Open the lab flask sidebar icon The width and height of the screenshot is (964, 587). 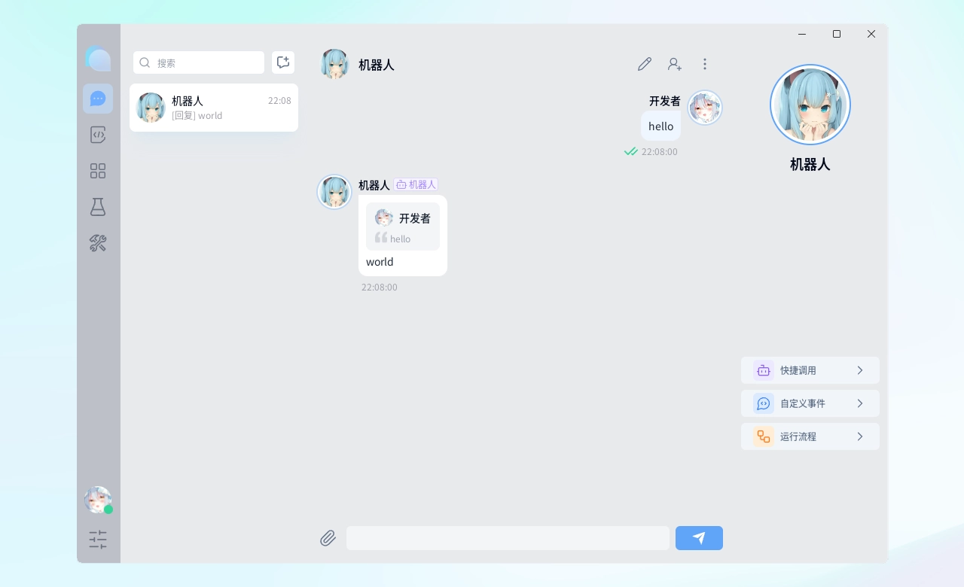pos(98,207)
